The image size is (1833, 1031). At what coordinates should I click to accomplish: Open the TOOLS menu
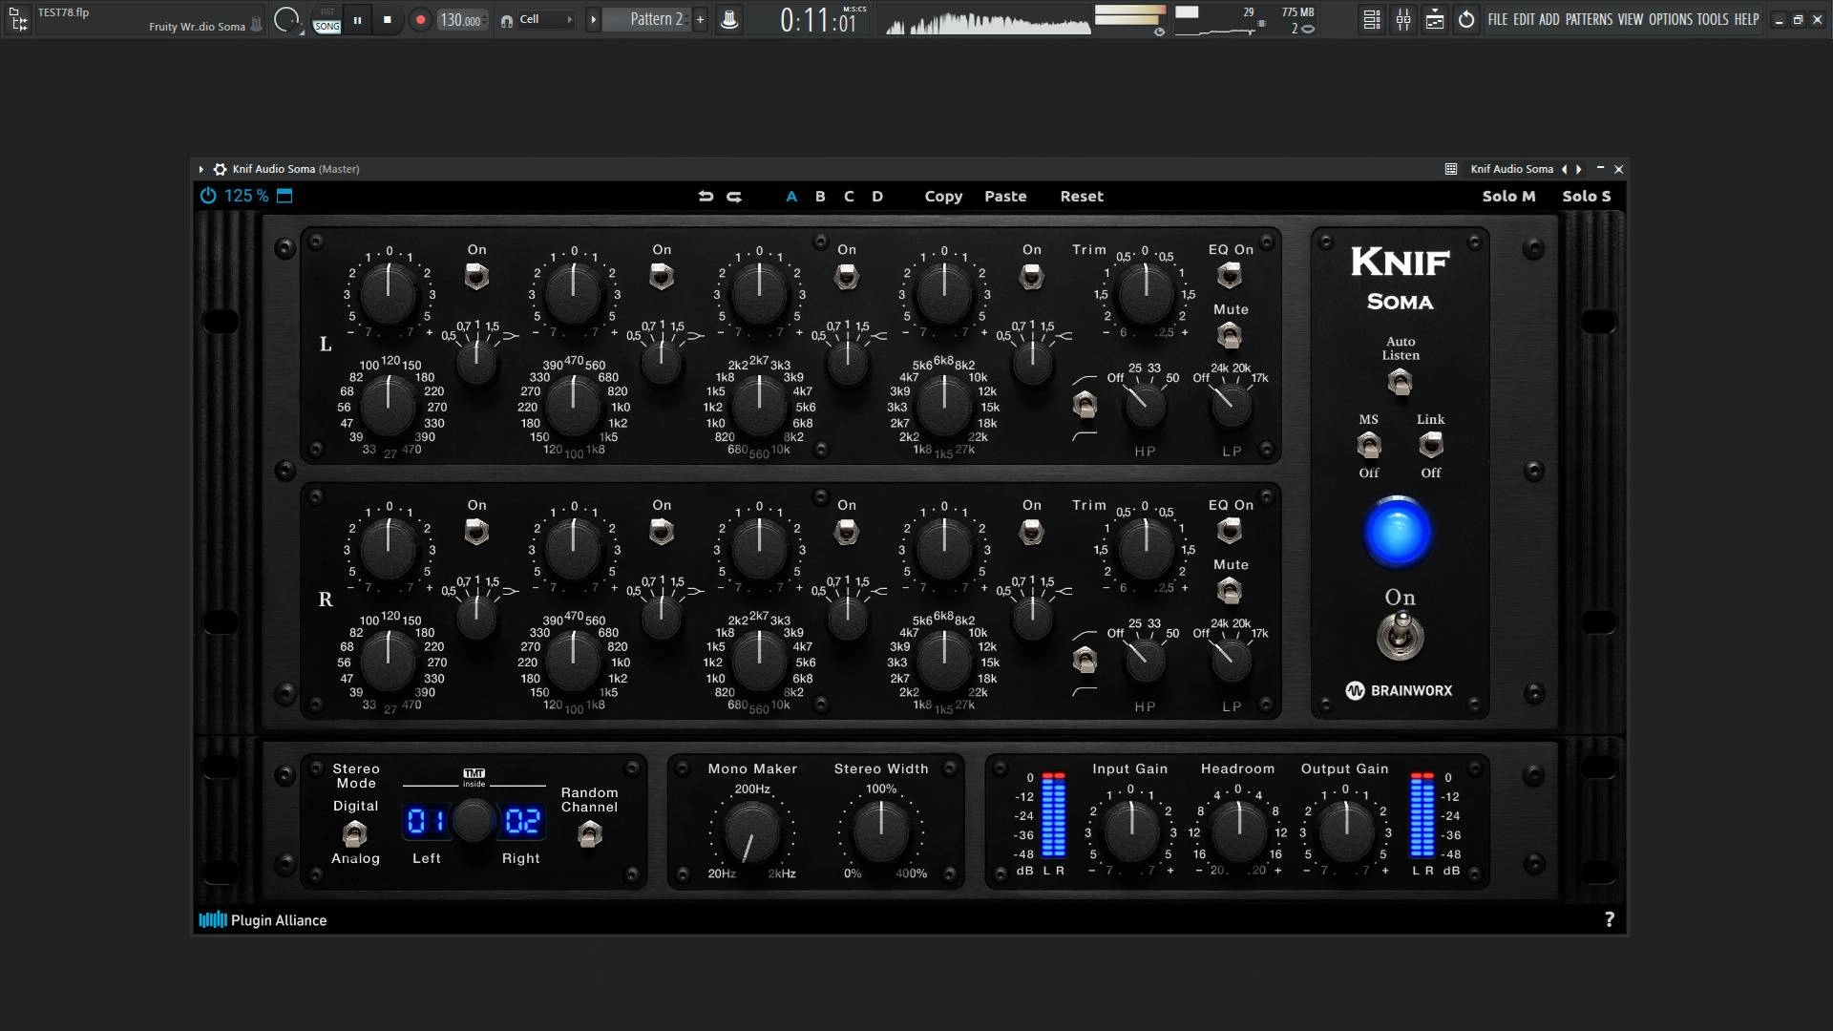pyautogui.click(x=1713, y=19)
